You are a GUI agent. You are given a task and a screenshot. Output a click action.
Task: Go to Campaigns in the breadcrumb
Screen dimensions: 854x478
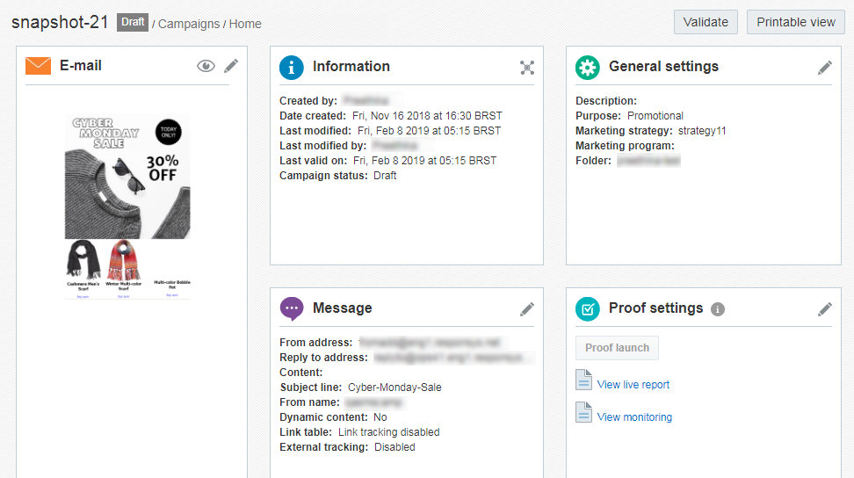[189, 24]
